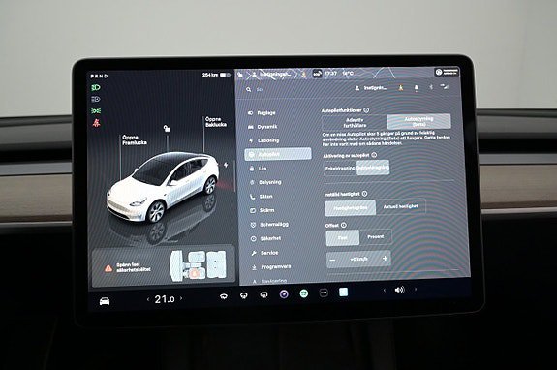Open the Laddning charging menu
The image size is (557, 370).
pos(263,140)
